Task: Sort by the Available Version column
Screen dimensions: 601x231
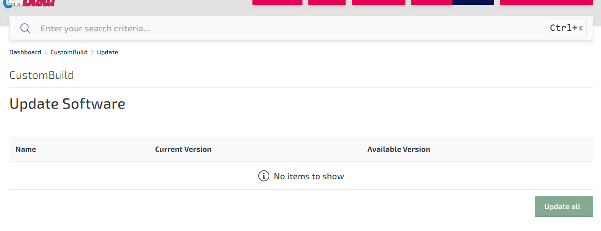Action: [399, 149]
